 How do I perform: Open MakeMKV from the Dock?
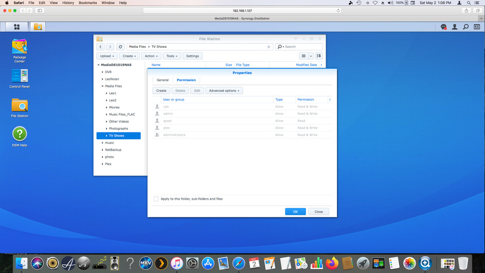click(x=146, y=263)
